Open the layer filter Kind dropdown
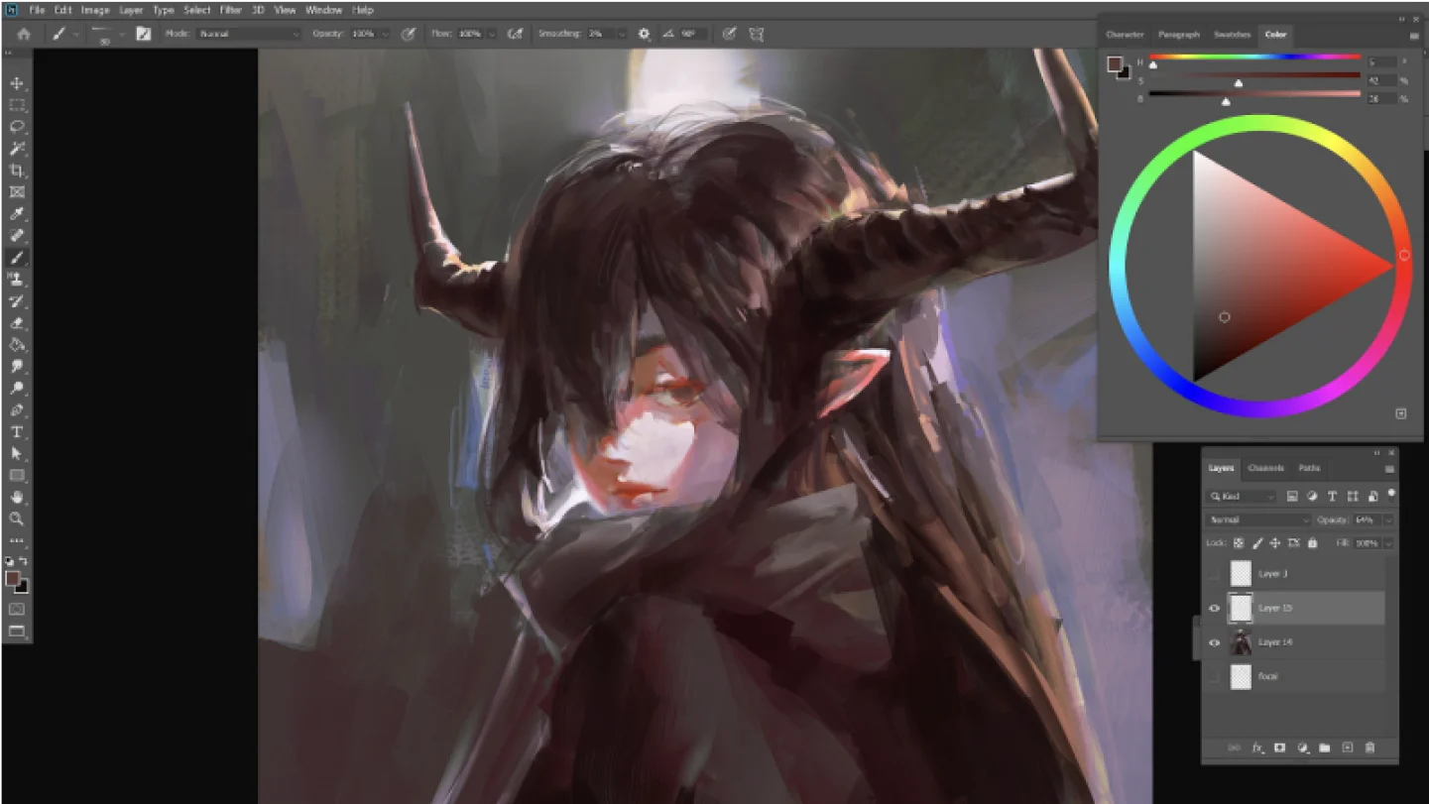This screenshot has height=804, width=1429. click(1243, 496)
